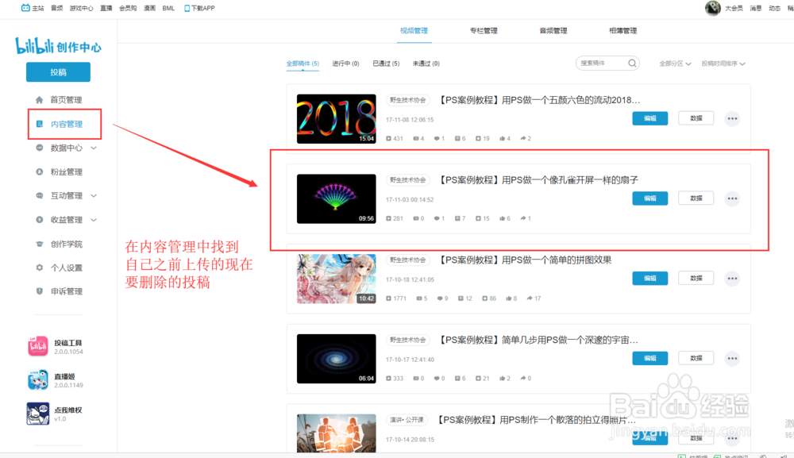Open 创作学院 graduation cap icon
Screen dimensions: 794x458
click(40, 244)
